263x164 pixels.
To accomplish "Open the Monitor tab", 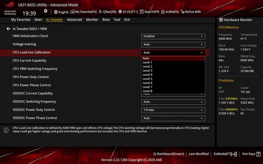I will tap(92, 20).
